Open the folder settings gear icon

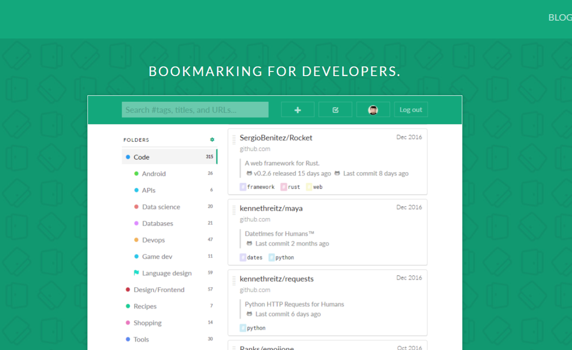(212, 140)
